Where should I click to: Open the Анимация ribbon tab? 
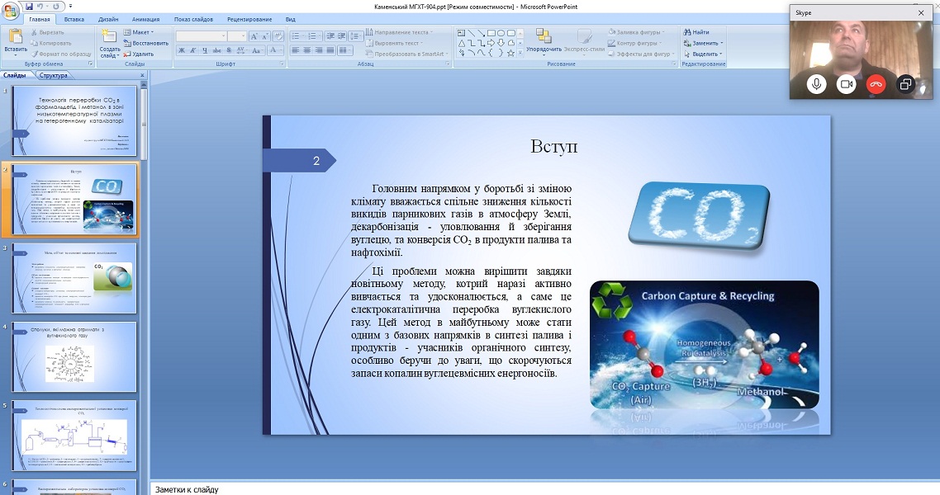[145, 19]
